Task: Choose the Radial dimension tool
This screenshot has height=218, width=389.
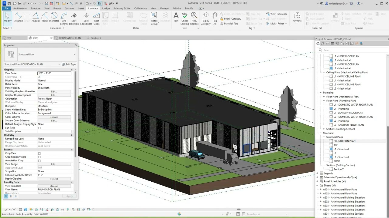Action: pyautogui.click(x=45, y=18)
